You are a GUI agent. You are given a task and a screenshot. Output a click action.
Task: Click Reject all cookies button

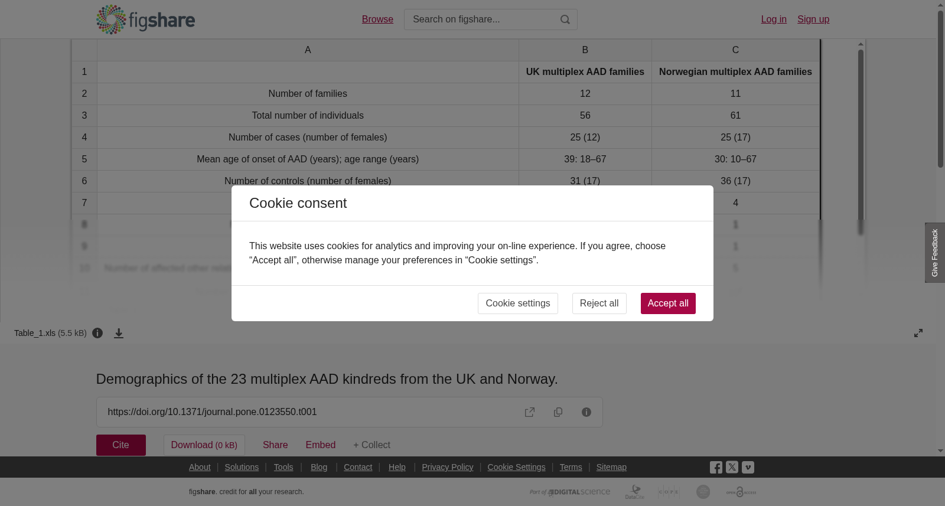click(599, 303)
